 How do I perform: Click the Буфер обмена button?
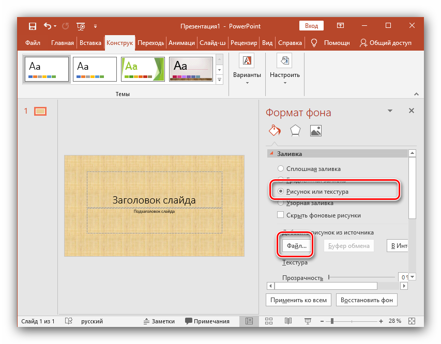(349, 246)
